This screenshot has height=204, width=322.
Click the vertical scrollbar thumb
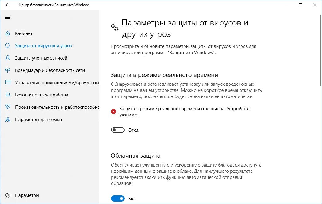(x=321, y=50)
